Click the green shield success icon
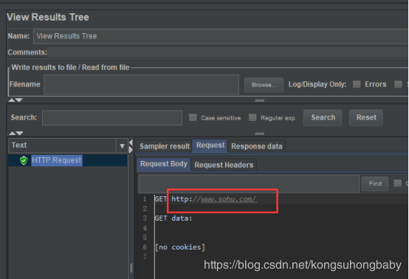This screenshot has height=279, width=409. click(x=24, y=160)
